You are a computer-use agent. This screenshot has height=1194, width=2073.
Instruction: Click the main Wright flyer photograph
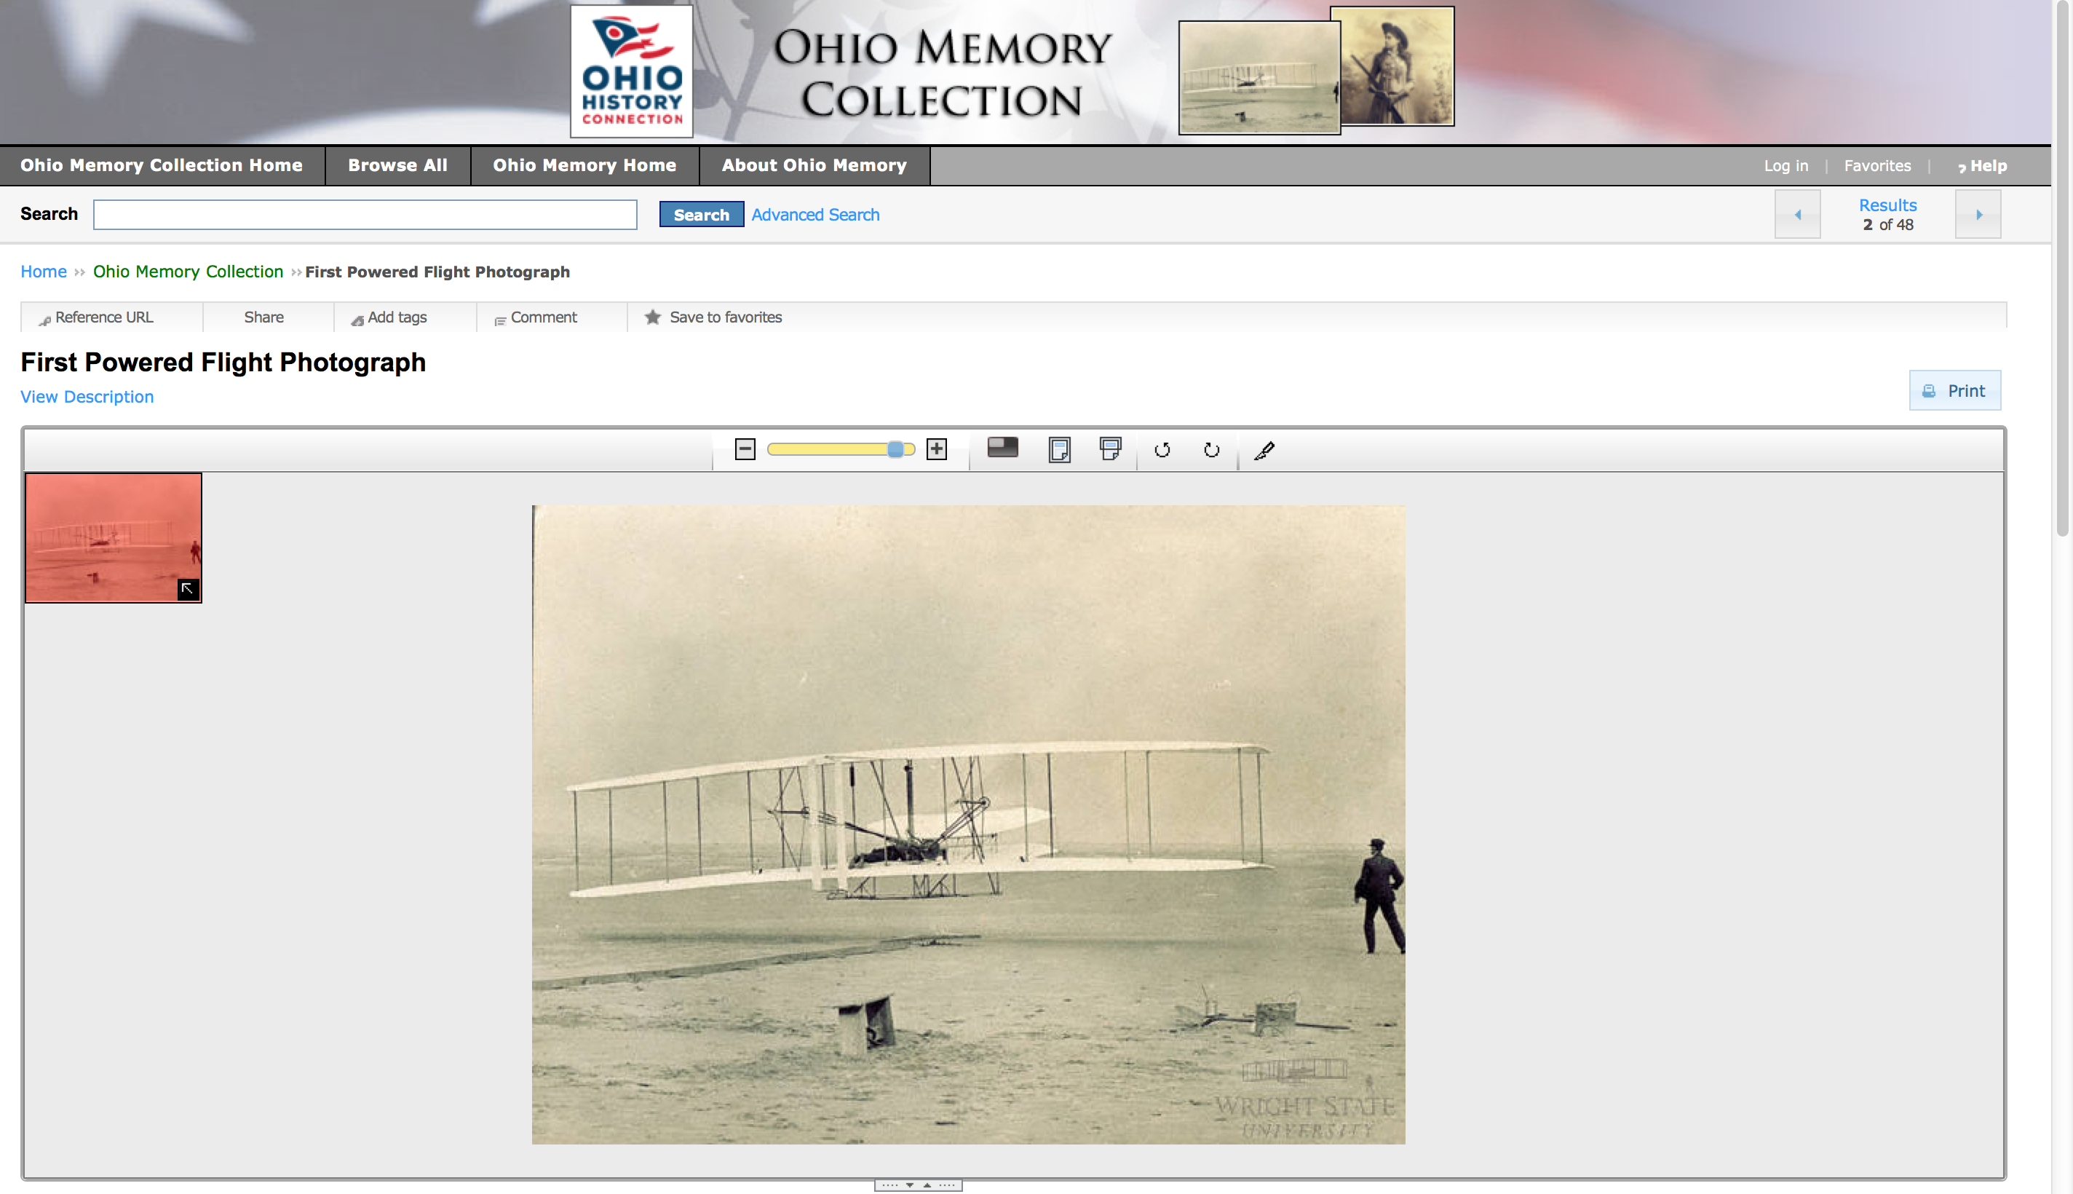(x=968, y=824)
